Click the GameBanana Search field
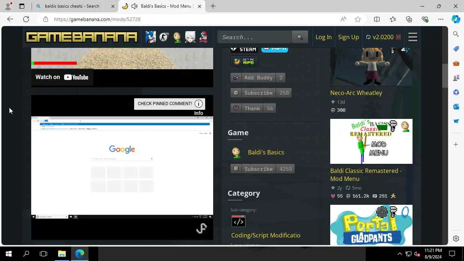464x261 pixels. point(254,37)
